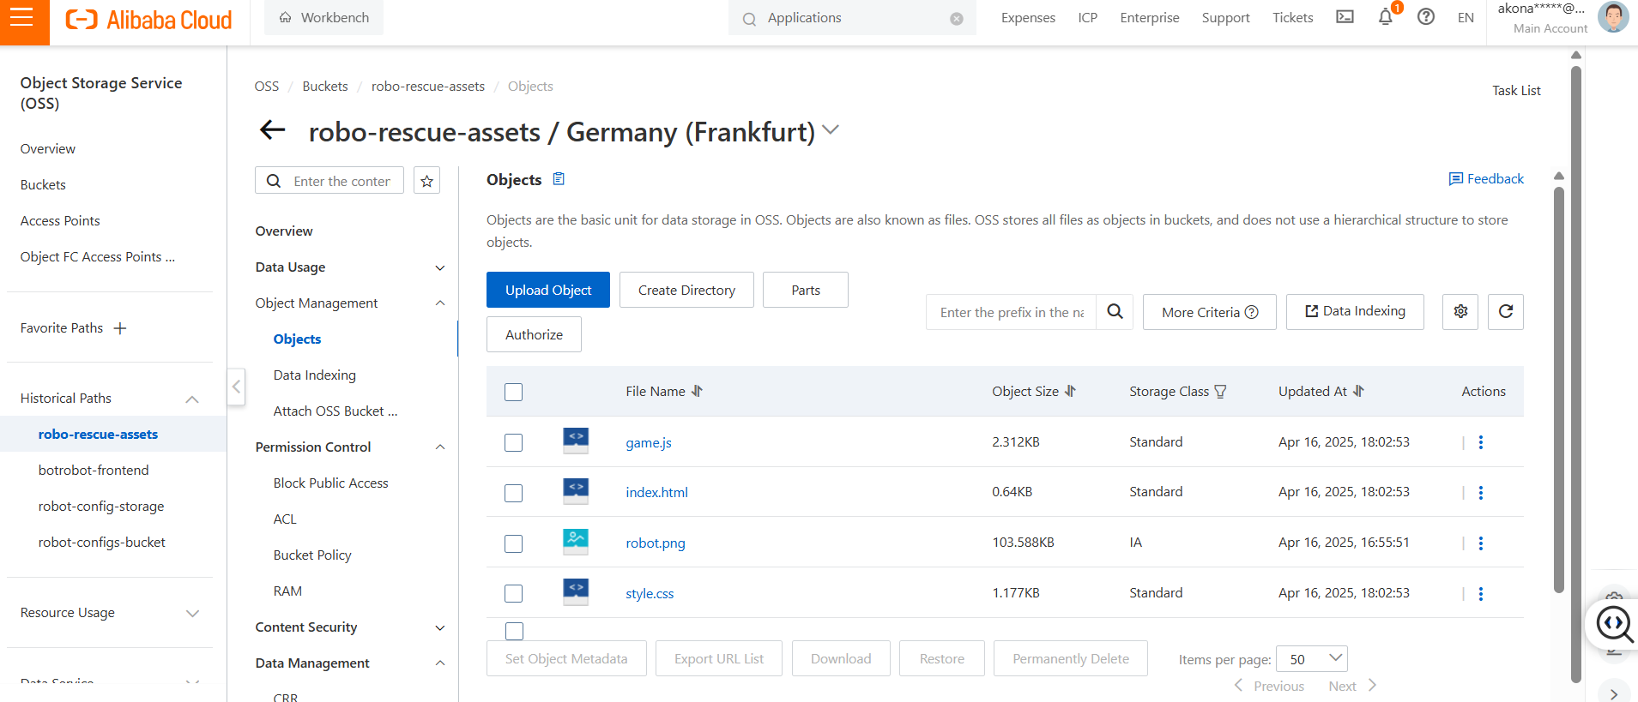Open the Tickets menu

coord(1292,17)
